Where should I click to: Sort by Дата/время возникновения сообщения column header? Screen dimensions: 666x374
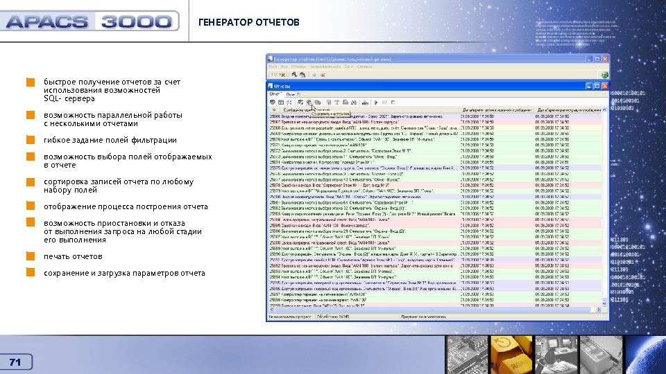pos(497,110)
